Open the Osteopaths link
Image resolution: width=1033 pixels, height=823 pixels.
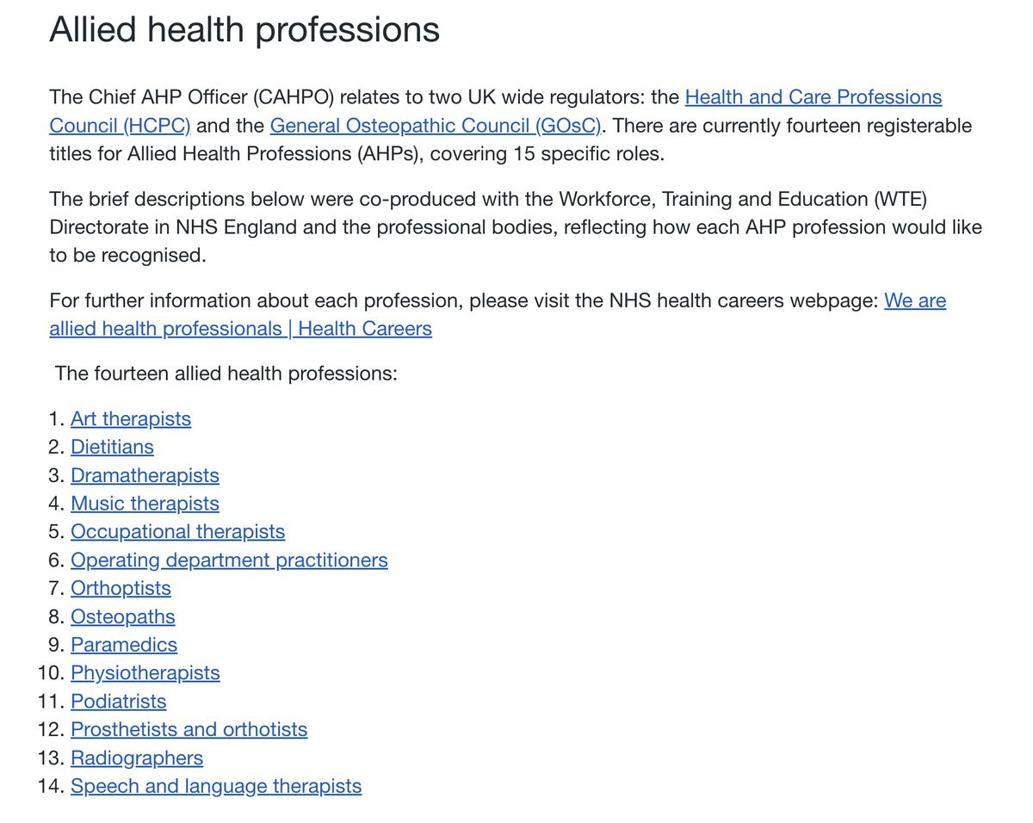[122, 617]
